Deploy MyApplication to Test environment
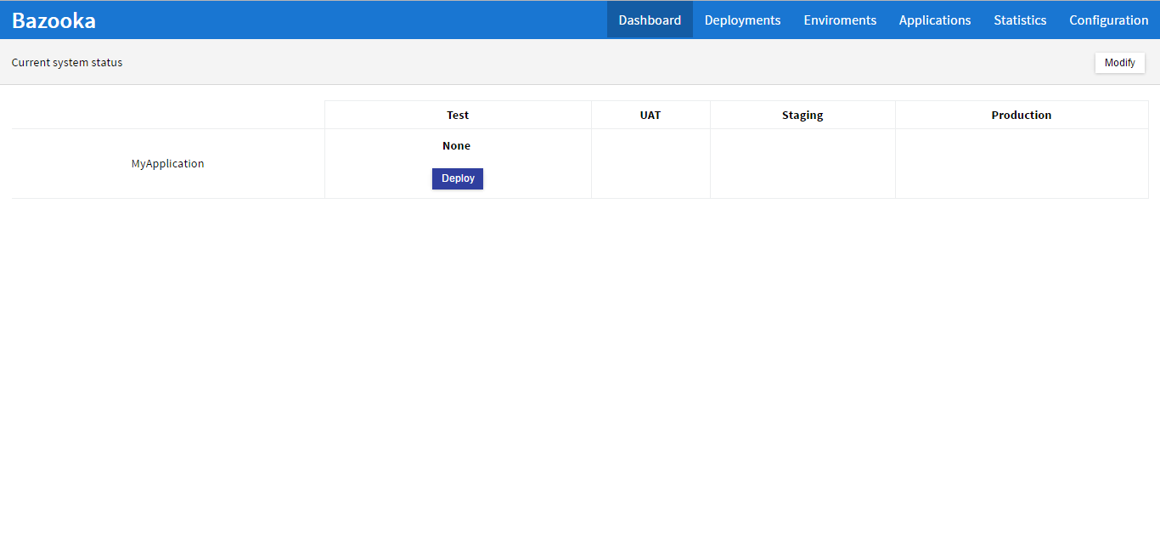 click(x=458, y=178)
